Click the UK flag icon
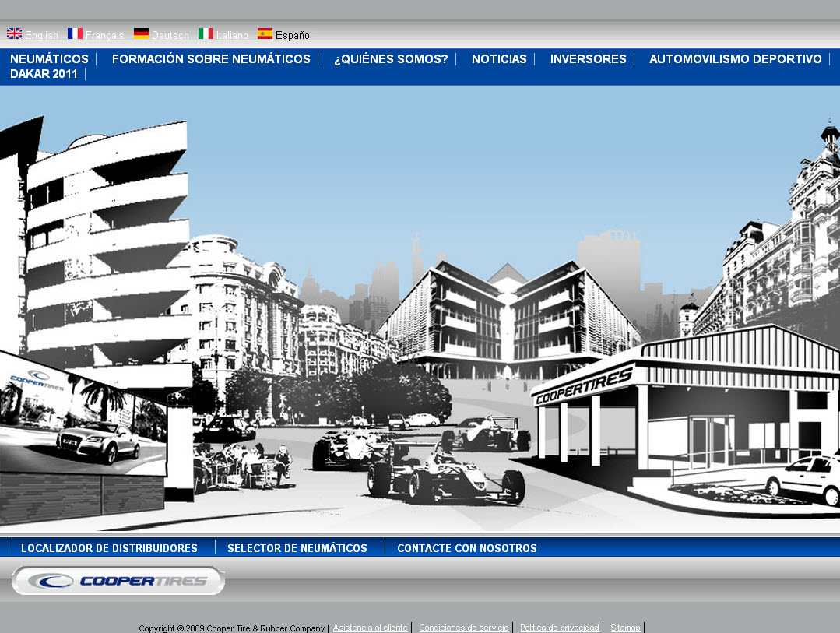The width and height of the screenshot is (840, 633). click(15, 33)
